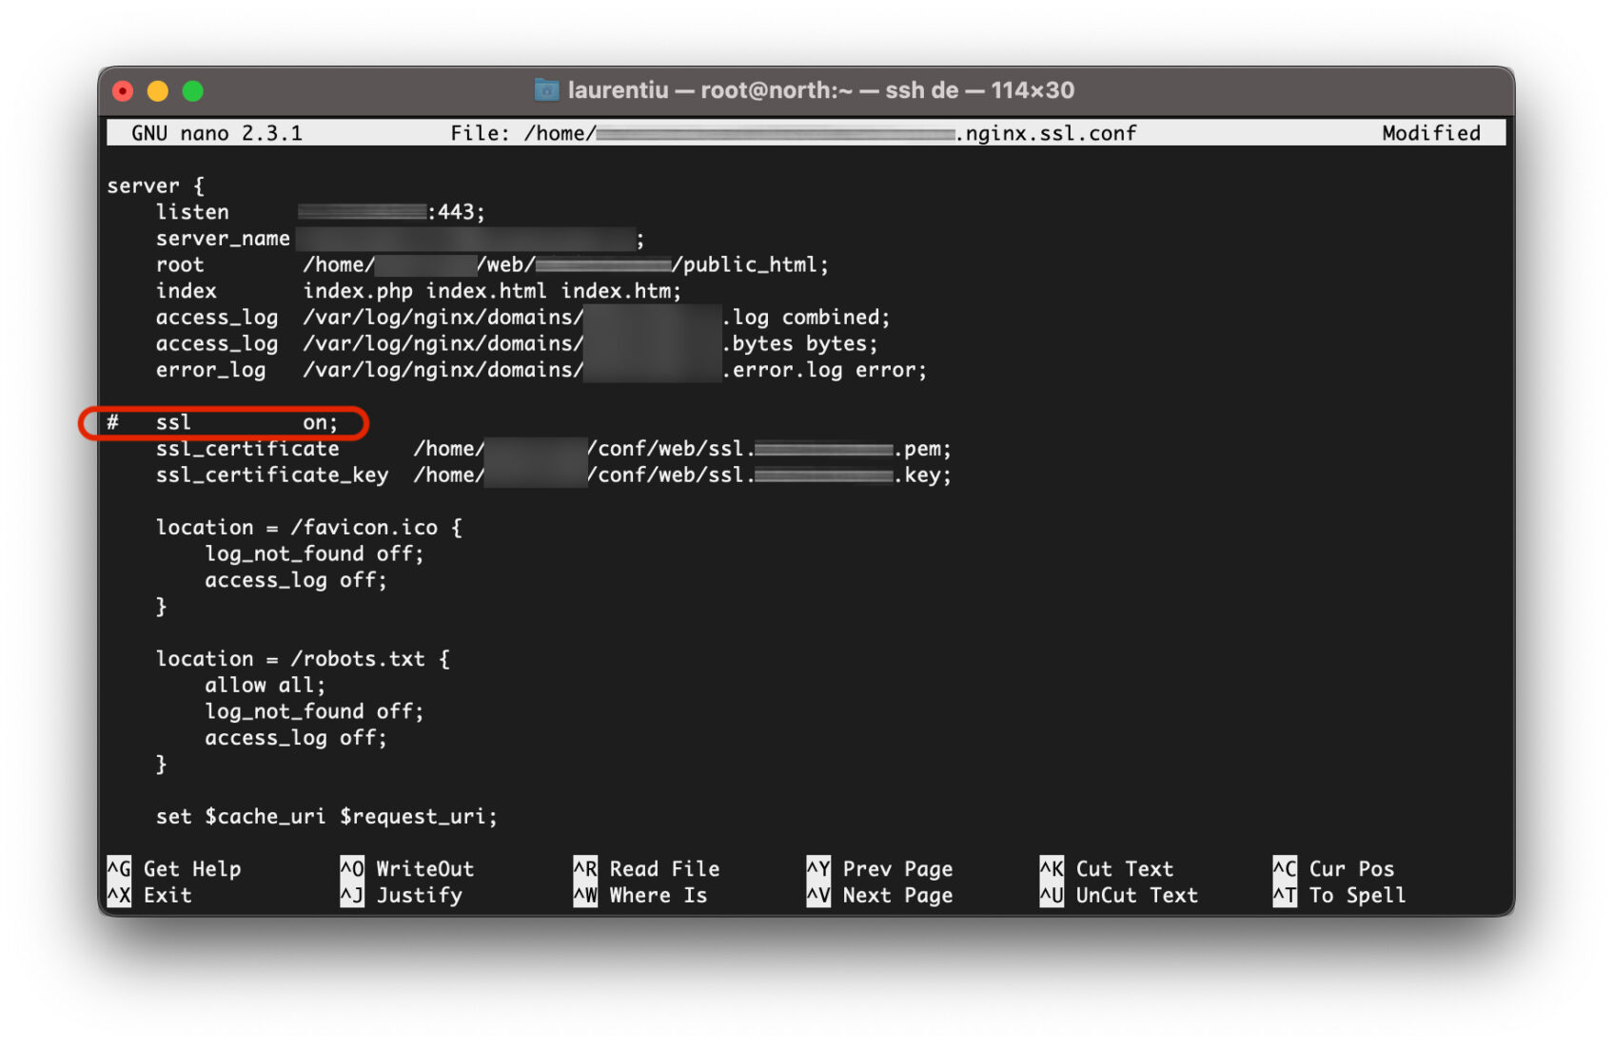The image size is (1613, 1046).
Task: Click the ^X Exit shortcut label
Action: tap(150, 895)
